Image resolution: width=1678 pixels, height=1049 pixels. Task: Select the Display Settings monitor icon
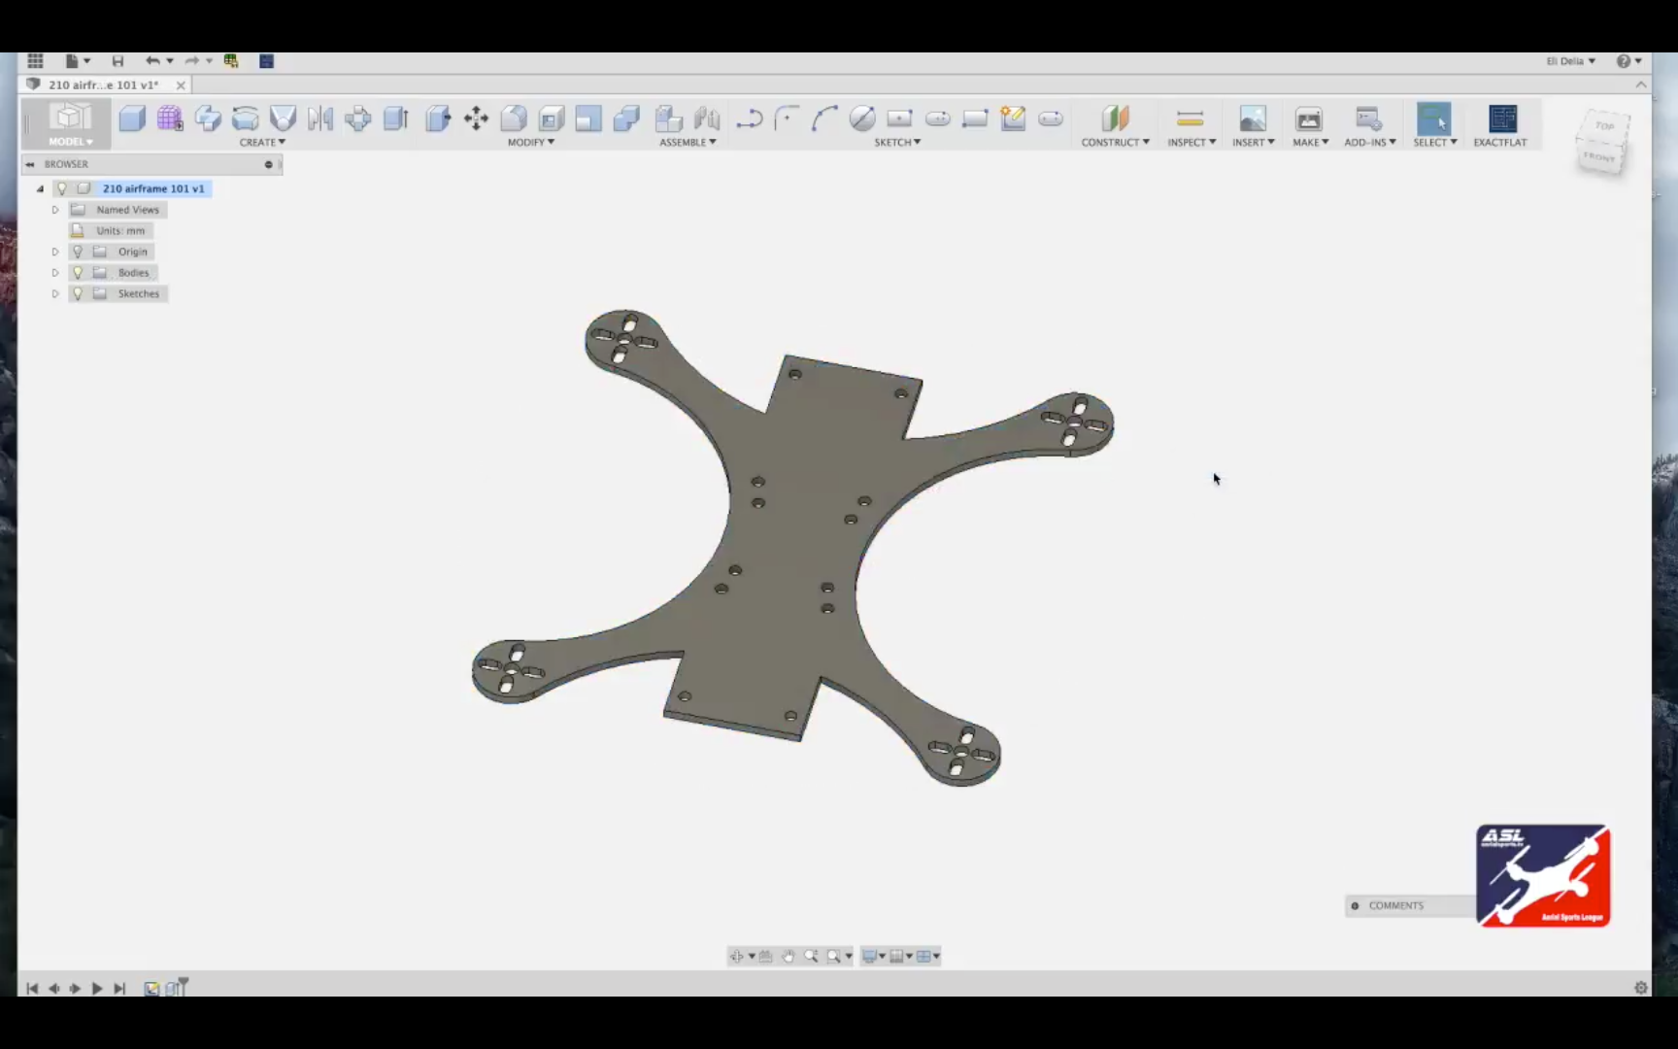tap(870, 956)
